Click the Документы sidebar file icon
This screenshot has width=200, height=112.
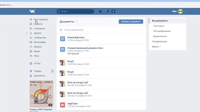coord(31,76)
